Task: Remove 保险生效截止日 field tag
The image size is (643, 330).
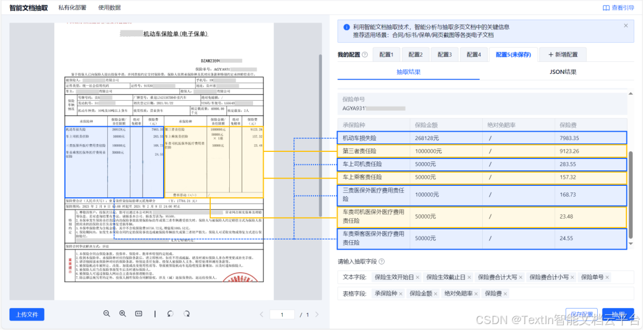Action: [x=469, y=278]
